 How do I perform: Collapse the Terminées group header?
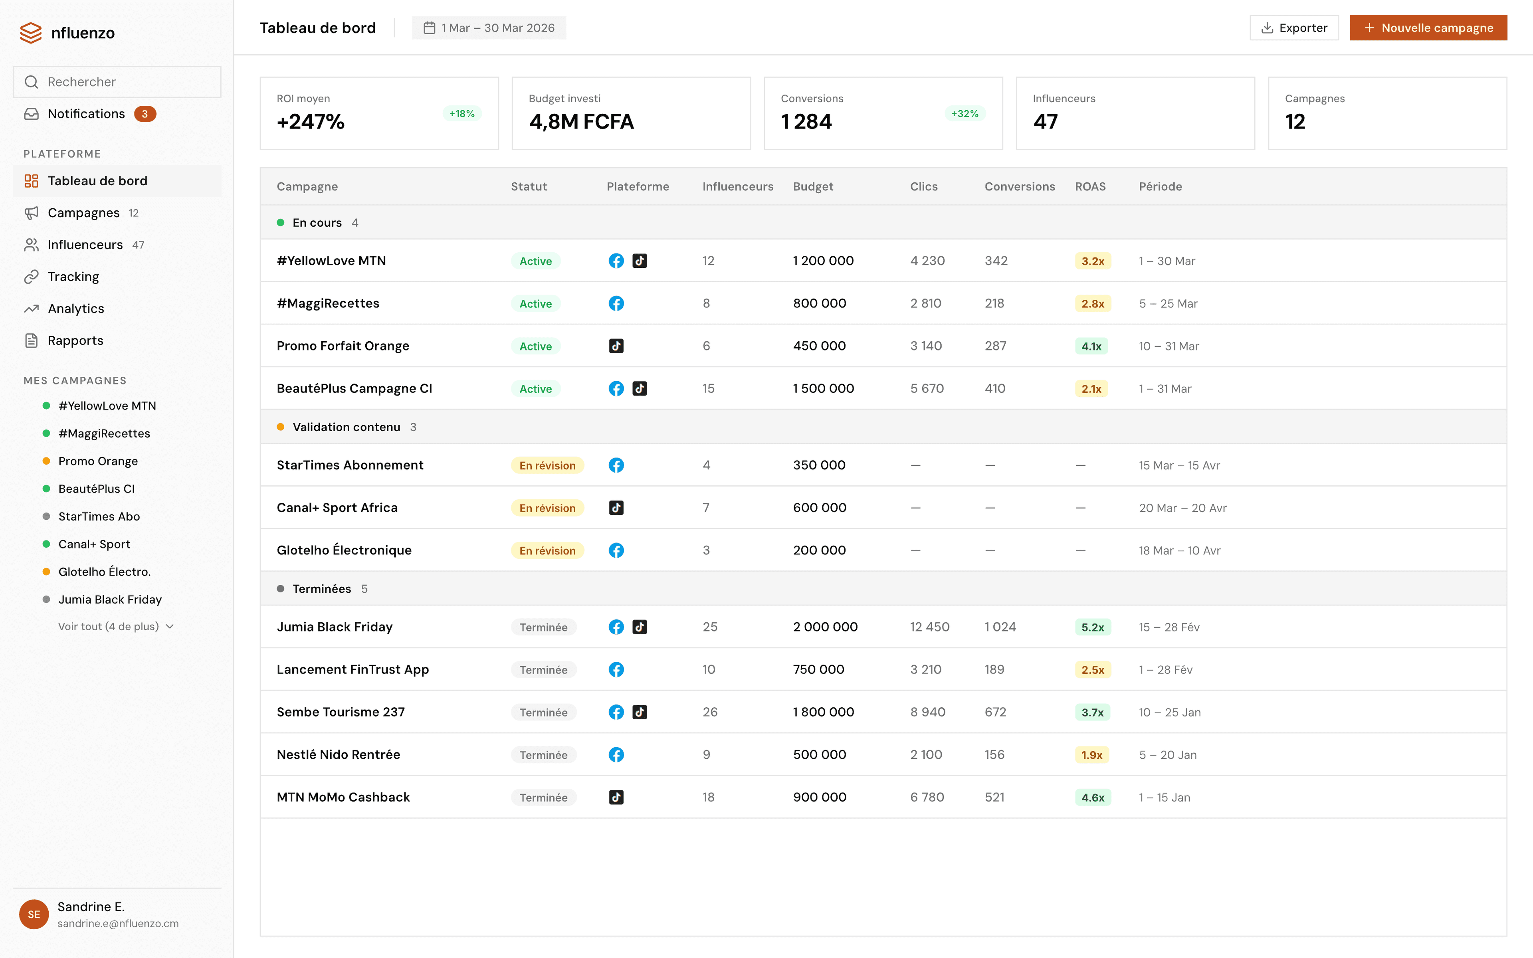(x=321, y=589)
